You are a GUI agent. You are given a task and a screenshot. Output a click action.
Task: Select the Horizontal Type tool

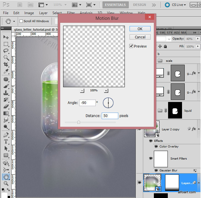pos(6,142)
